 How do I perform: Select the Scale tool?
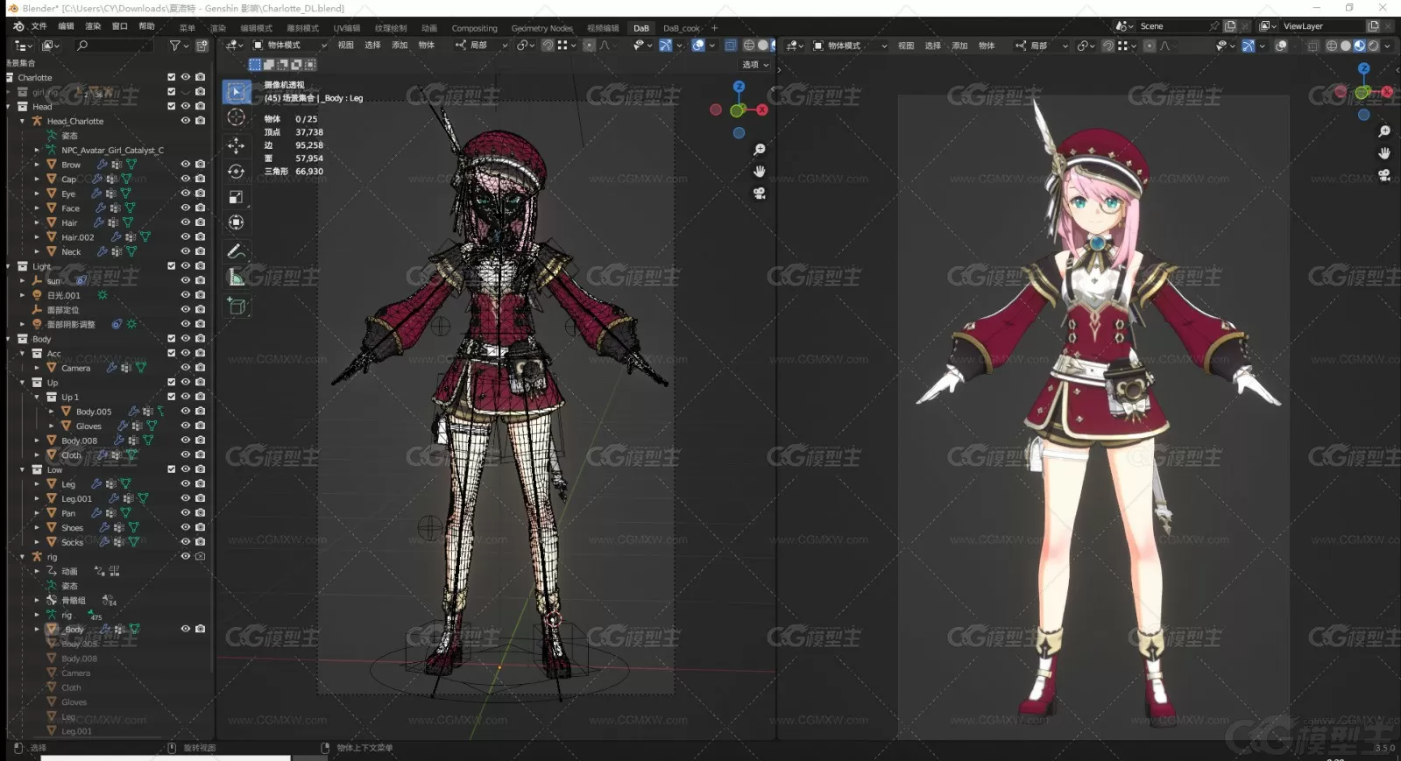237,197
